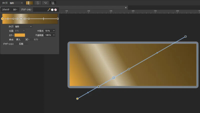Expand the 中間点 50 % dropdown
This screenshot has width=200, height=113.
click(x=50, y=31)
